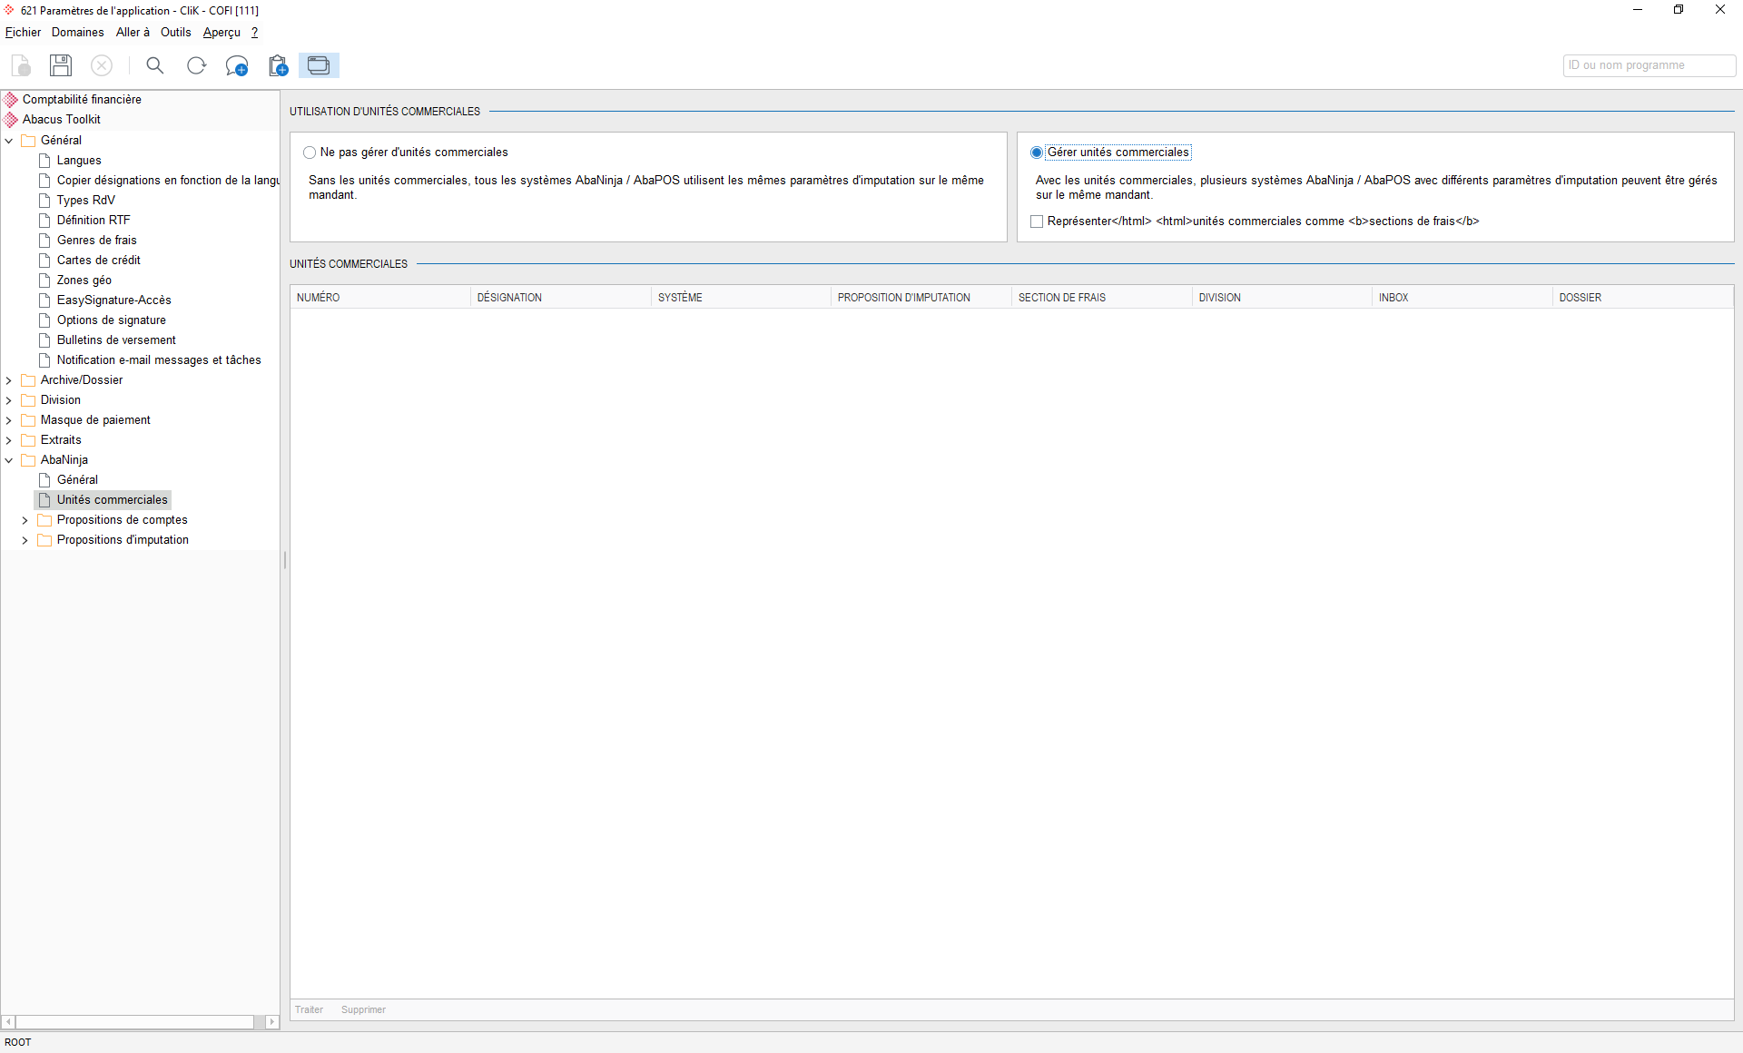Select the Abacus Toolkit application entry
1743x1053 pixels.
62,119
